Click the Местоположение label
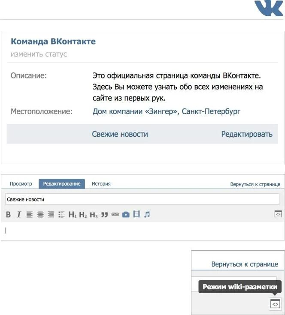This screenshot has width=285, height=315. click(x=42, y=111)
